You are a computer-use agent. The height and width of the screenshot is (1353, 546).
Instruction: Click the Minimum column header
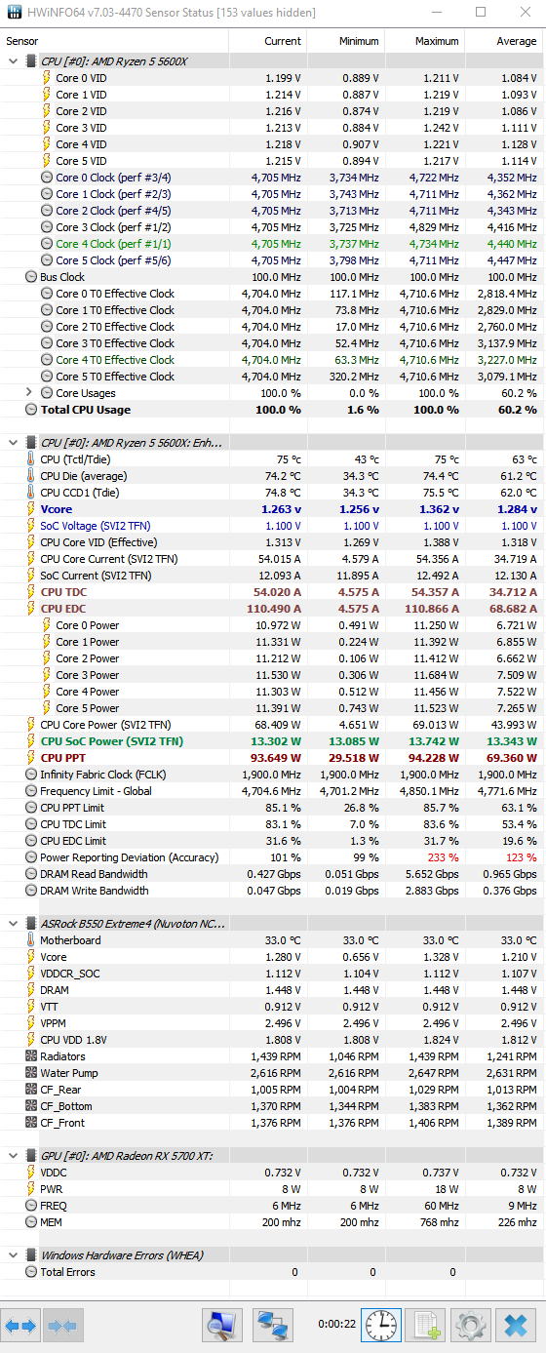[345, 41]
